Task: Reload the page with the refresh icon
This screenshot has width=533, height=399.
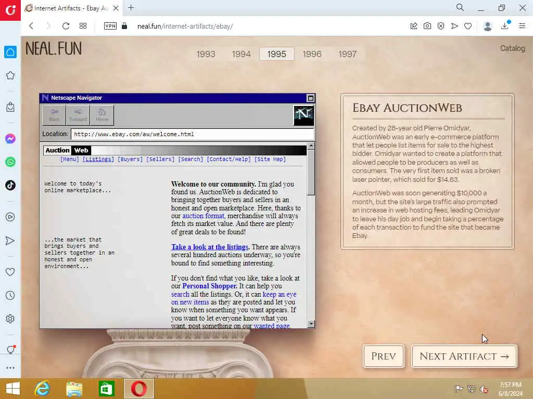Action: (x=66, y=26)
